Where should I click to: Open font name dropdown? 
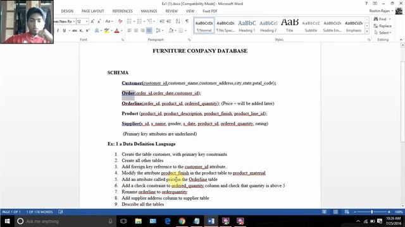(x=74, y=21)
